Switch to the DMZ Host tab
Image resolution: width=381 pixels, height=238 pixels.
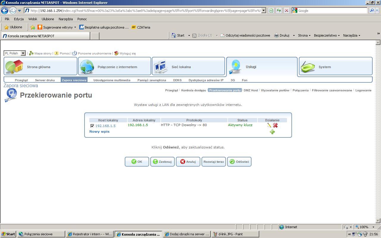(x=251, y=90)
